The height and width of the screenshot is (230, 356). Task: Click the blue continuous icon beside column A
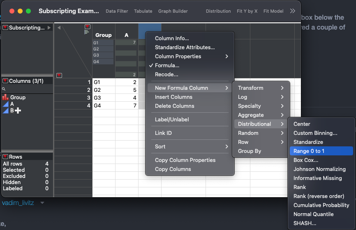point(6,104)
